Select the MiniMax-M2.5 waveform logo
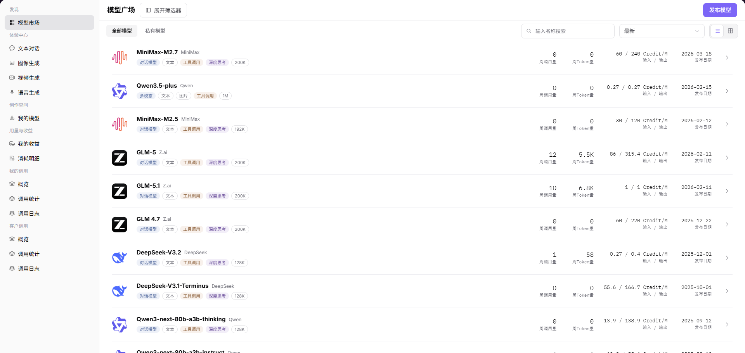 point(120,124)
